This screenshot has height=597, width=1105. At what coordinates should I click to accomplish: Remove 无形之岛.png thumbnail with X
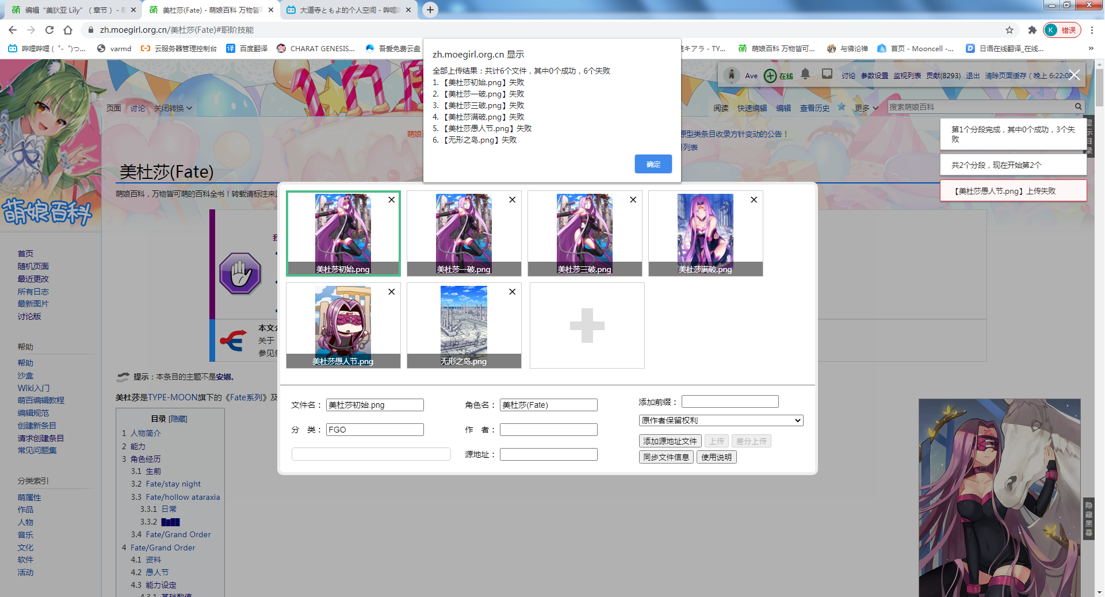tap(512, 292)
